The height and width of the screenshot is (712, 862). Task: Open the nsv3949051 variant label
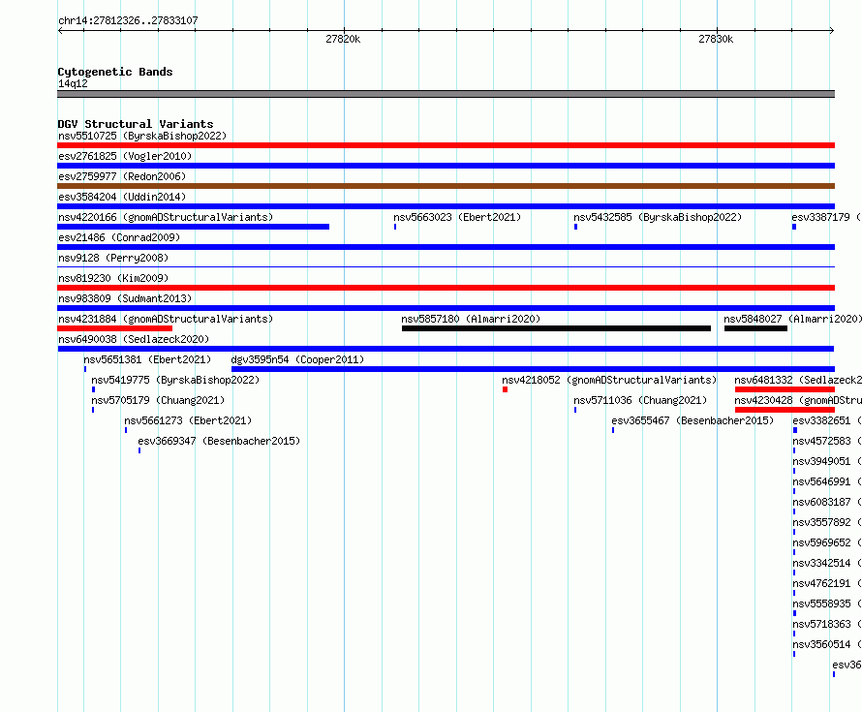pyautogui.click(x=827, y=461)
